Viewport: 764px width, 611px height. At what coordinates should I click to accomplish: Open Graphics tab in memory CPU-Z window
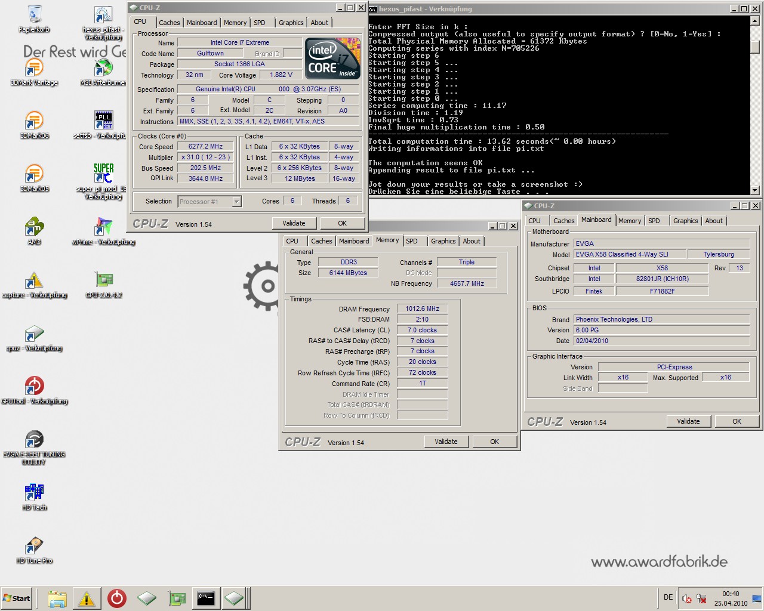(443, 241)
